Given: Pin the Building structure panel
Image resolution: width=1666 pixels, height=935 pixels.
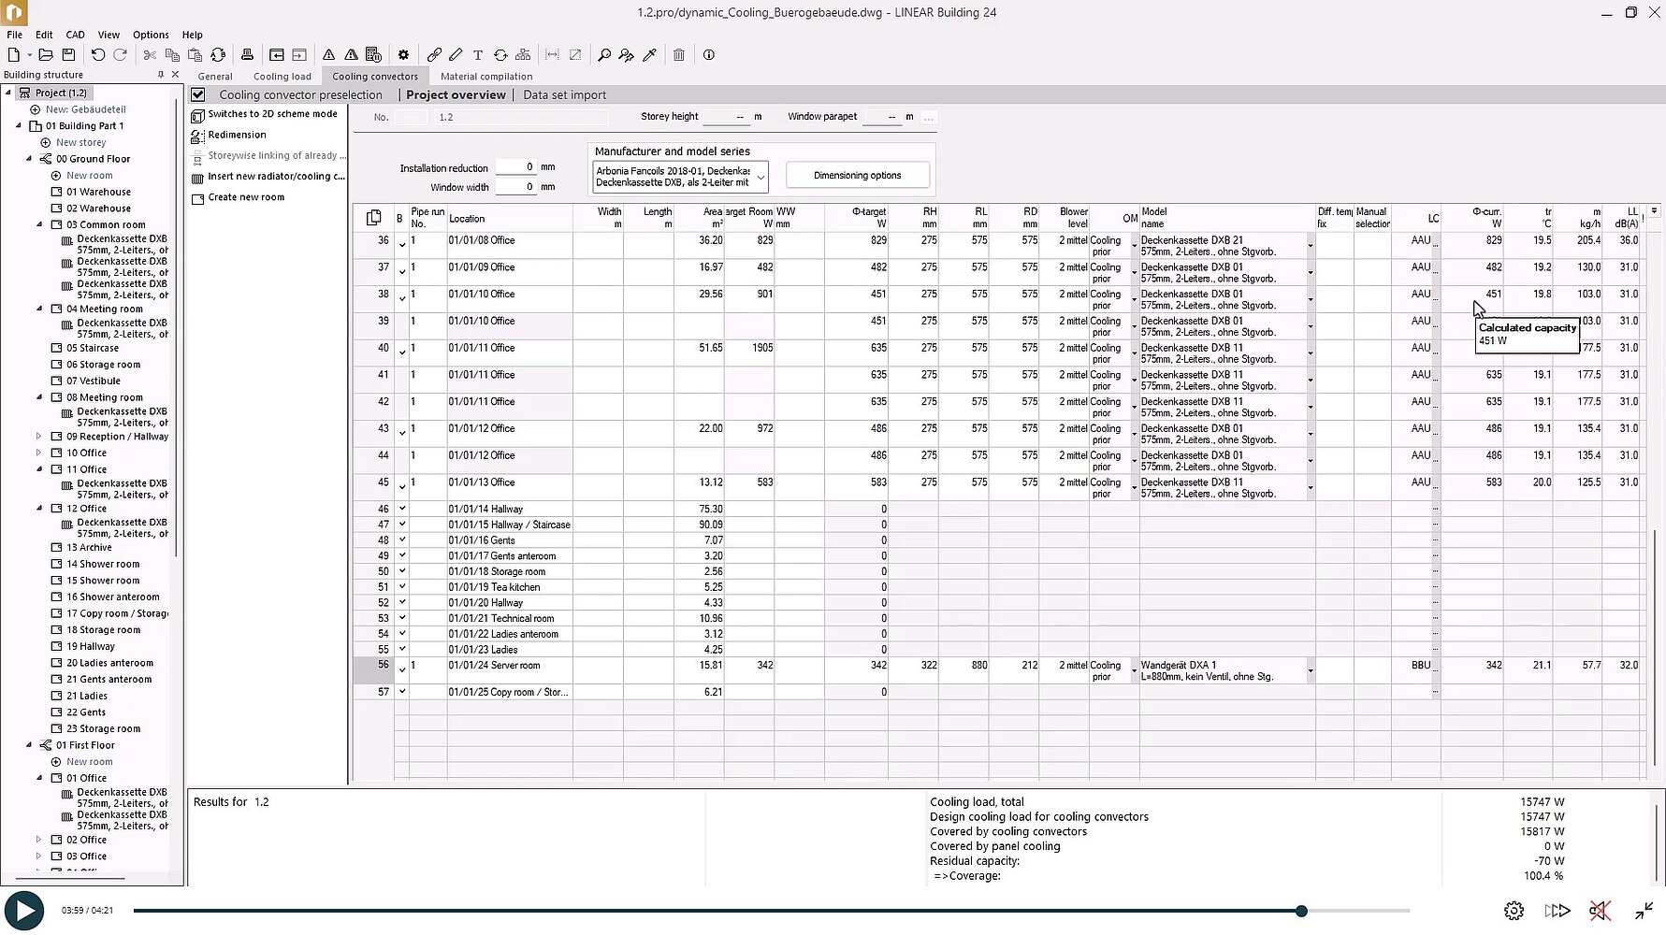Looking at the screenshot, I should point(161,75).
